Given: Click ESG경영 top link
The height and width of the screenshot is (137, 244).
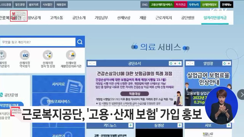Looking at the screenshot, I should (6, 5).
